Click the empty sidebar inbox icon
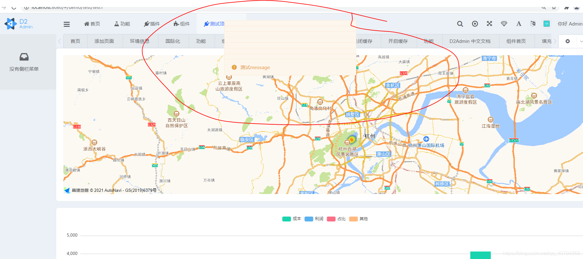 click(x=24, y=57)
